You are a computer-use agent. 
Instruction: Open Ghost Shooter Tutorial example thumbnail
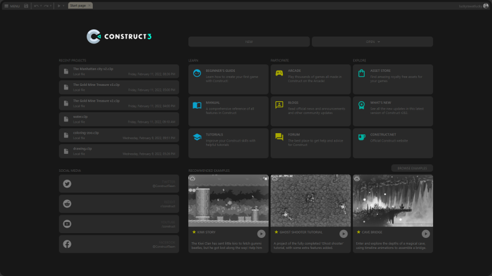[x=311, y=201]
